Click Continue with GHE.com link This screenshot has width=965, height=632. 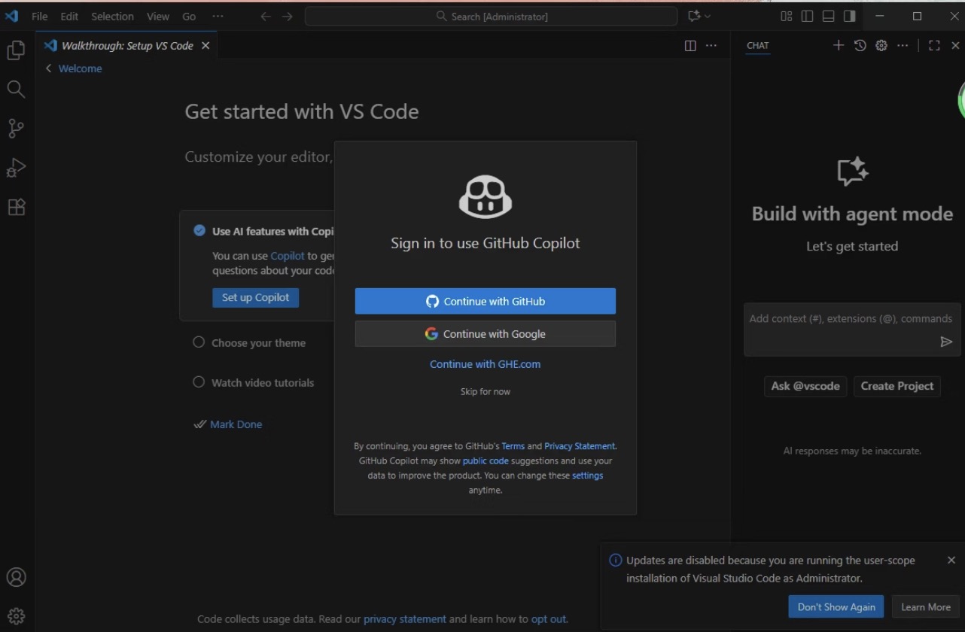485,364
